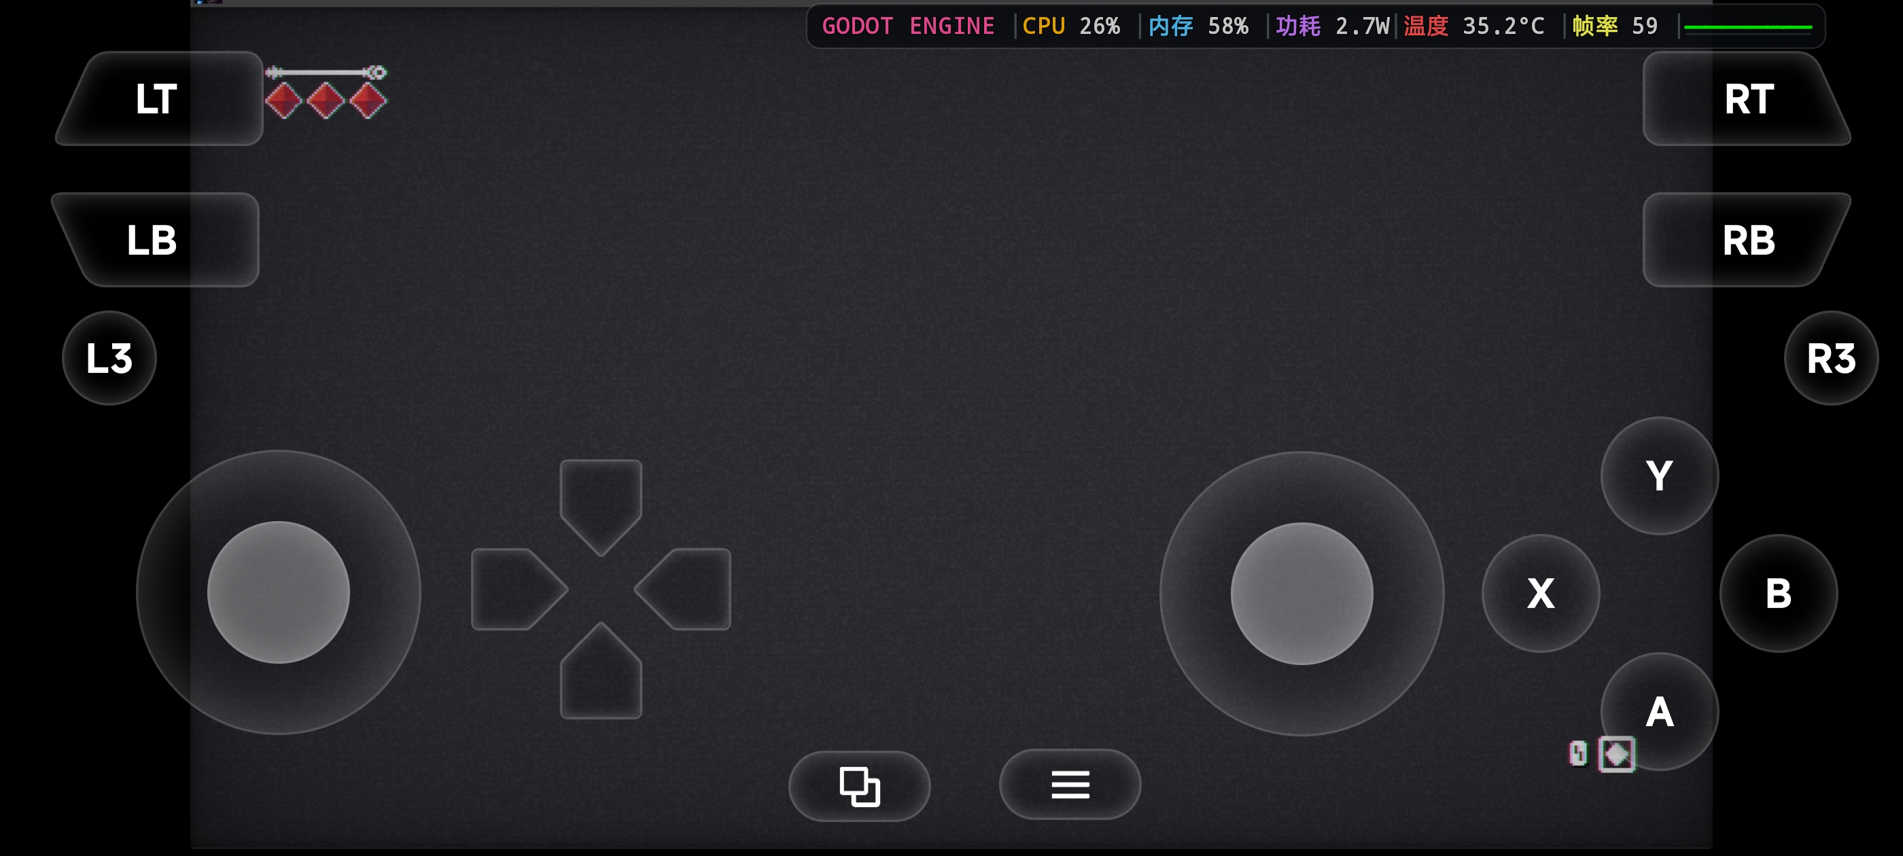
Task: Tap the RT trigger button
Action: (1747, 99)
